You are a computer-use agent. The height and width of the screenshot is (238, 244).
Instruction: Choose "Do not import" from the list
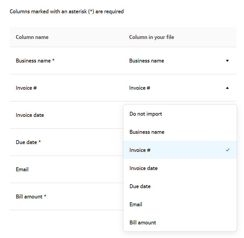pyautogui.click(x=146, y=114)
